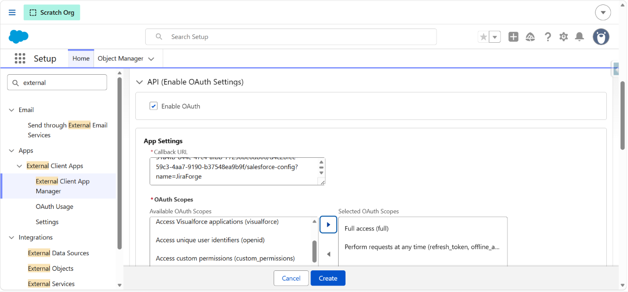Open the global actions plus icon

[x=513, y=37]
